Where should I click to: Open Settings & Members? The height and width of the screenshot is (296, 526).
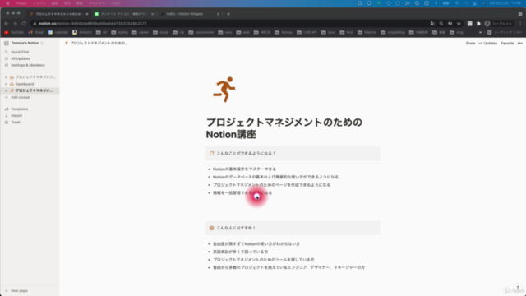pos(27,65)
